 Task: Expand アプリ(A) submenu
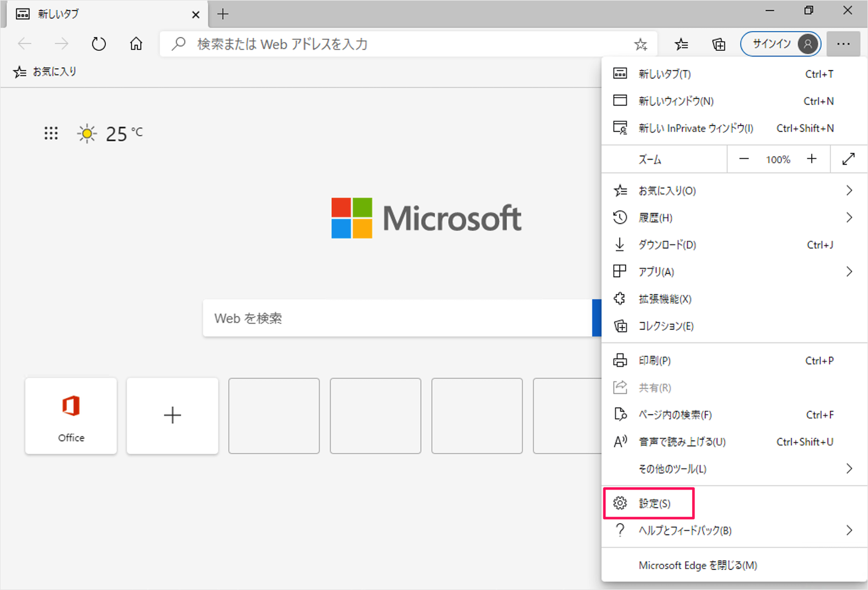click(x=734, y=272)
